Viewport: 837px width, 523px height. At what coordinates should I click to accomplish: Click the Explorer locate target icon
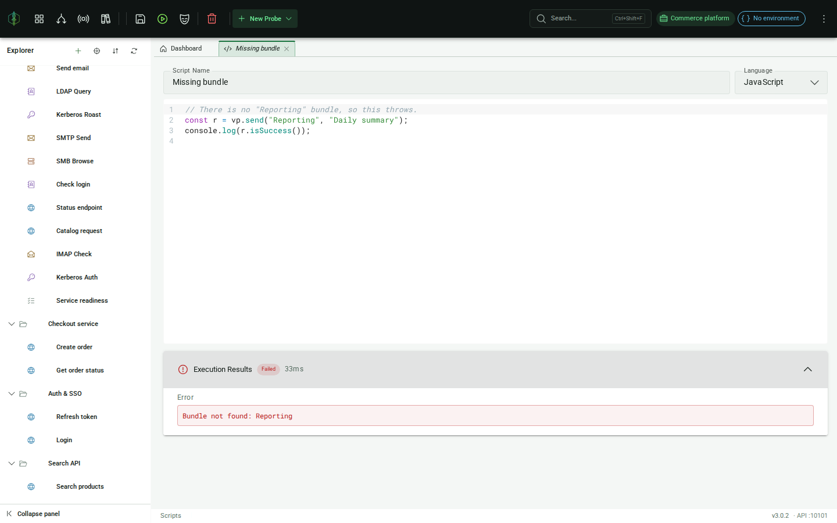click(96, 51)
